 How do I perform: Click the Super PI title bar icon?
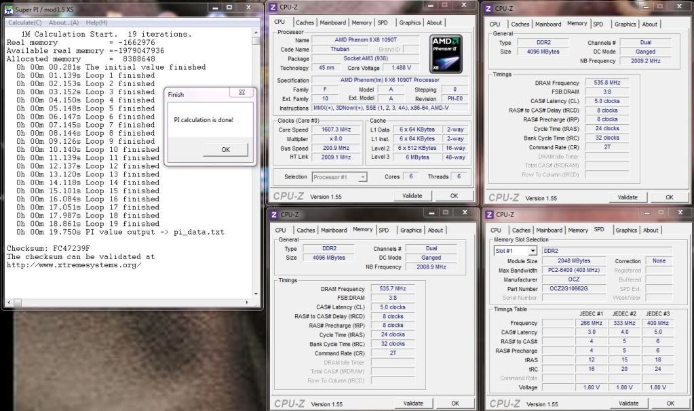click(9, 9)
